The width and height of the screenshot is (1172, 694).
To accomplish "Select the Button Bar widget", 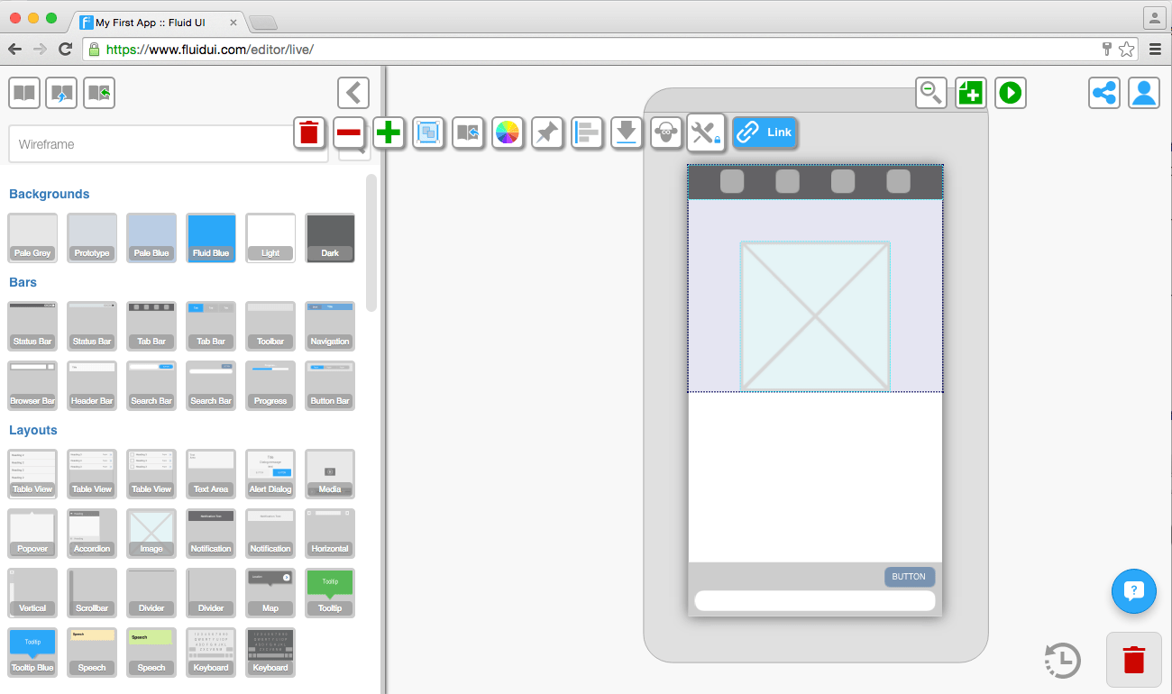I will [330, 386].
